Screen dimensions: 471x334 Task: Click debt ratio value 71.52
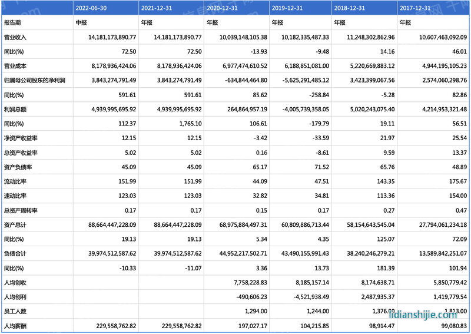point(321,167)
